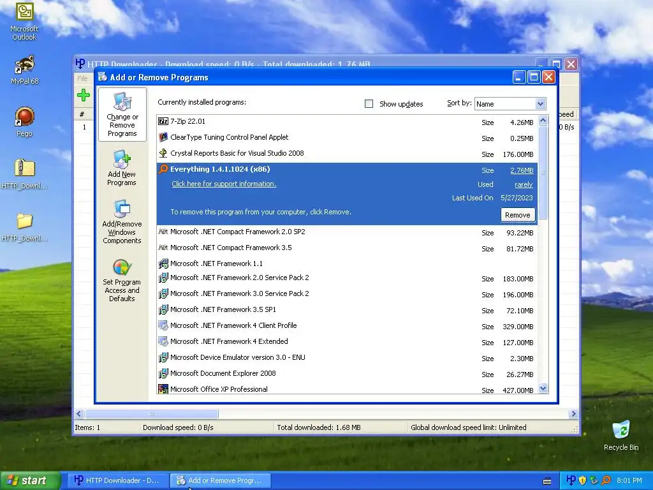Click Download speed: 0 B/s status text
Screen dimensions: 653x490
point(178,427)
